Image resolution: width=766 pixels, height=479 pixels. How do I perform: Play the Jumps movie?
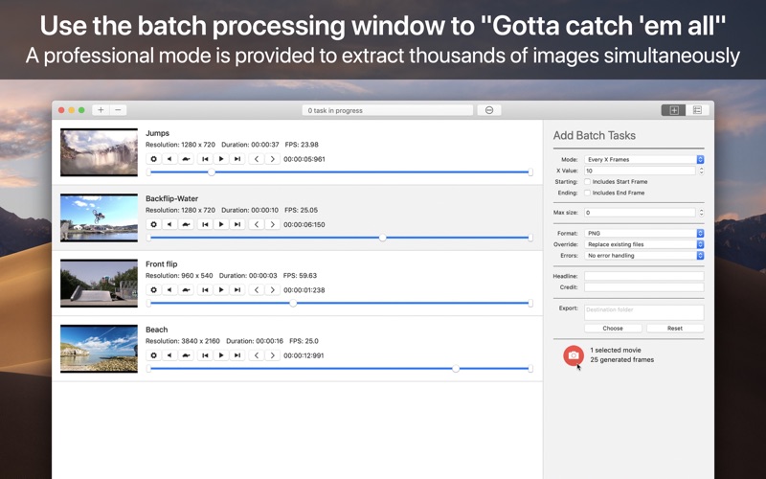pyautogui.click(x=221, y=159)
